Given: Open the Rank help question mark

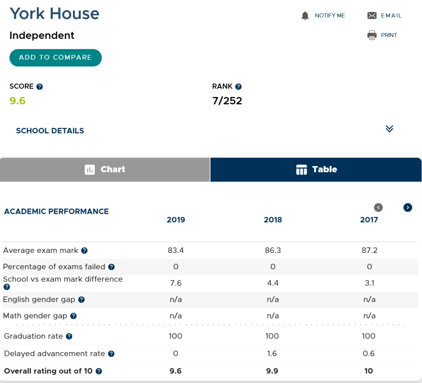Looking at the screenshot, I should 238,87.
